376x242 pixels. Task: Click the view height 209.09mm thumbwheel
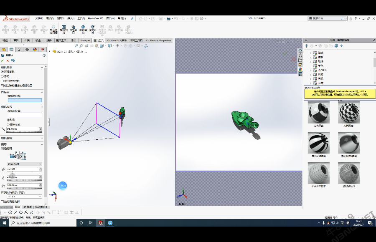pos(24,188)
